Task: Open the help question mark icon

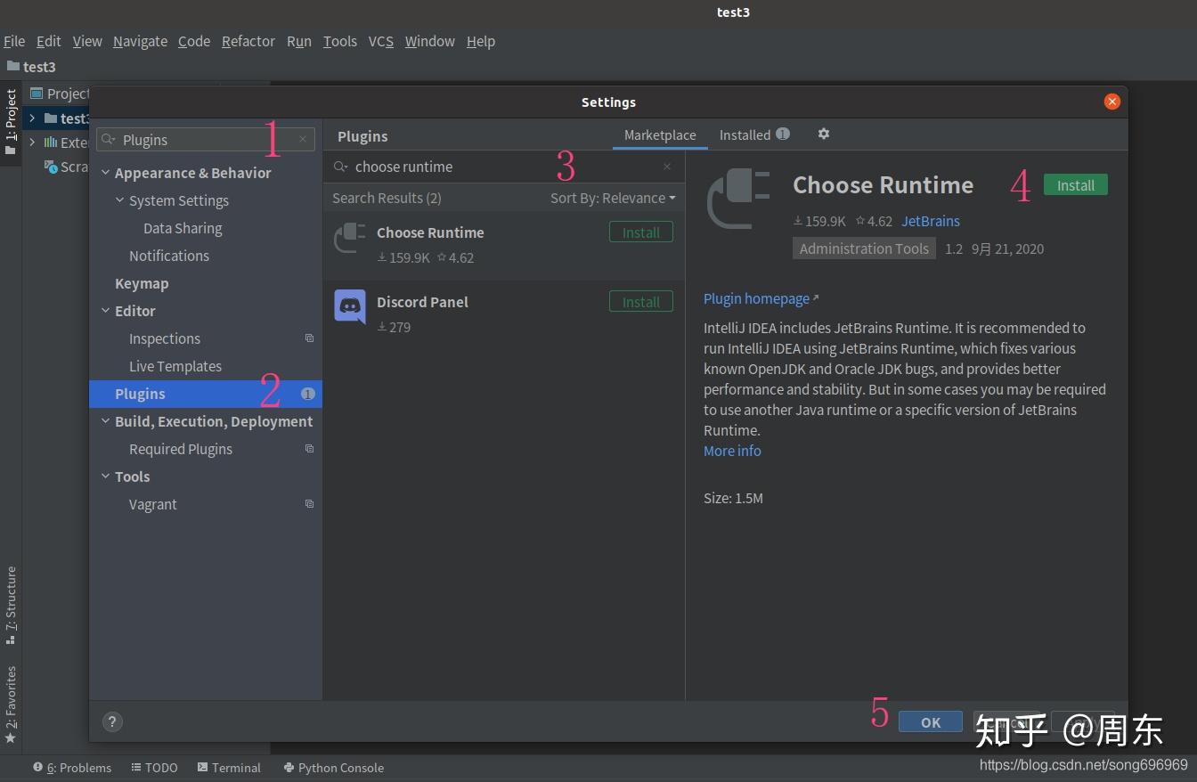Action: (x=112, y=721)
